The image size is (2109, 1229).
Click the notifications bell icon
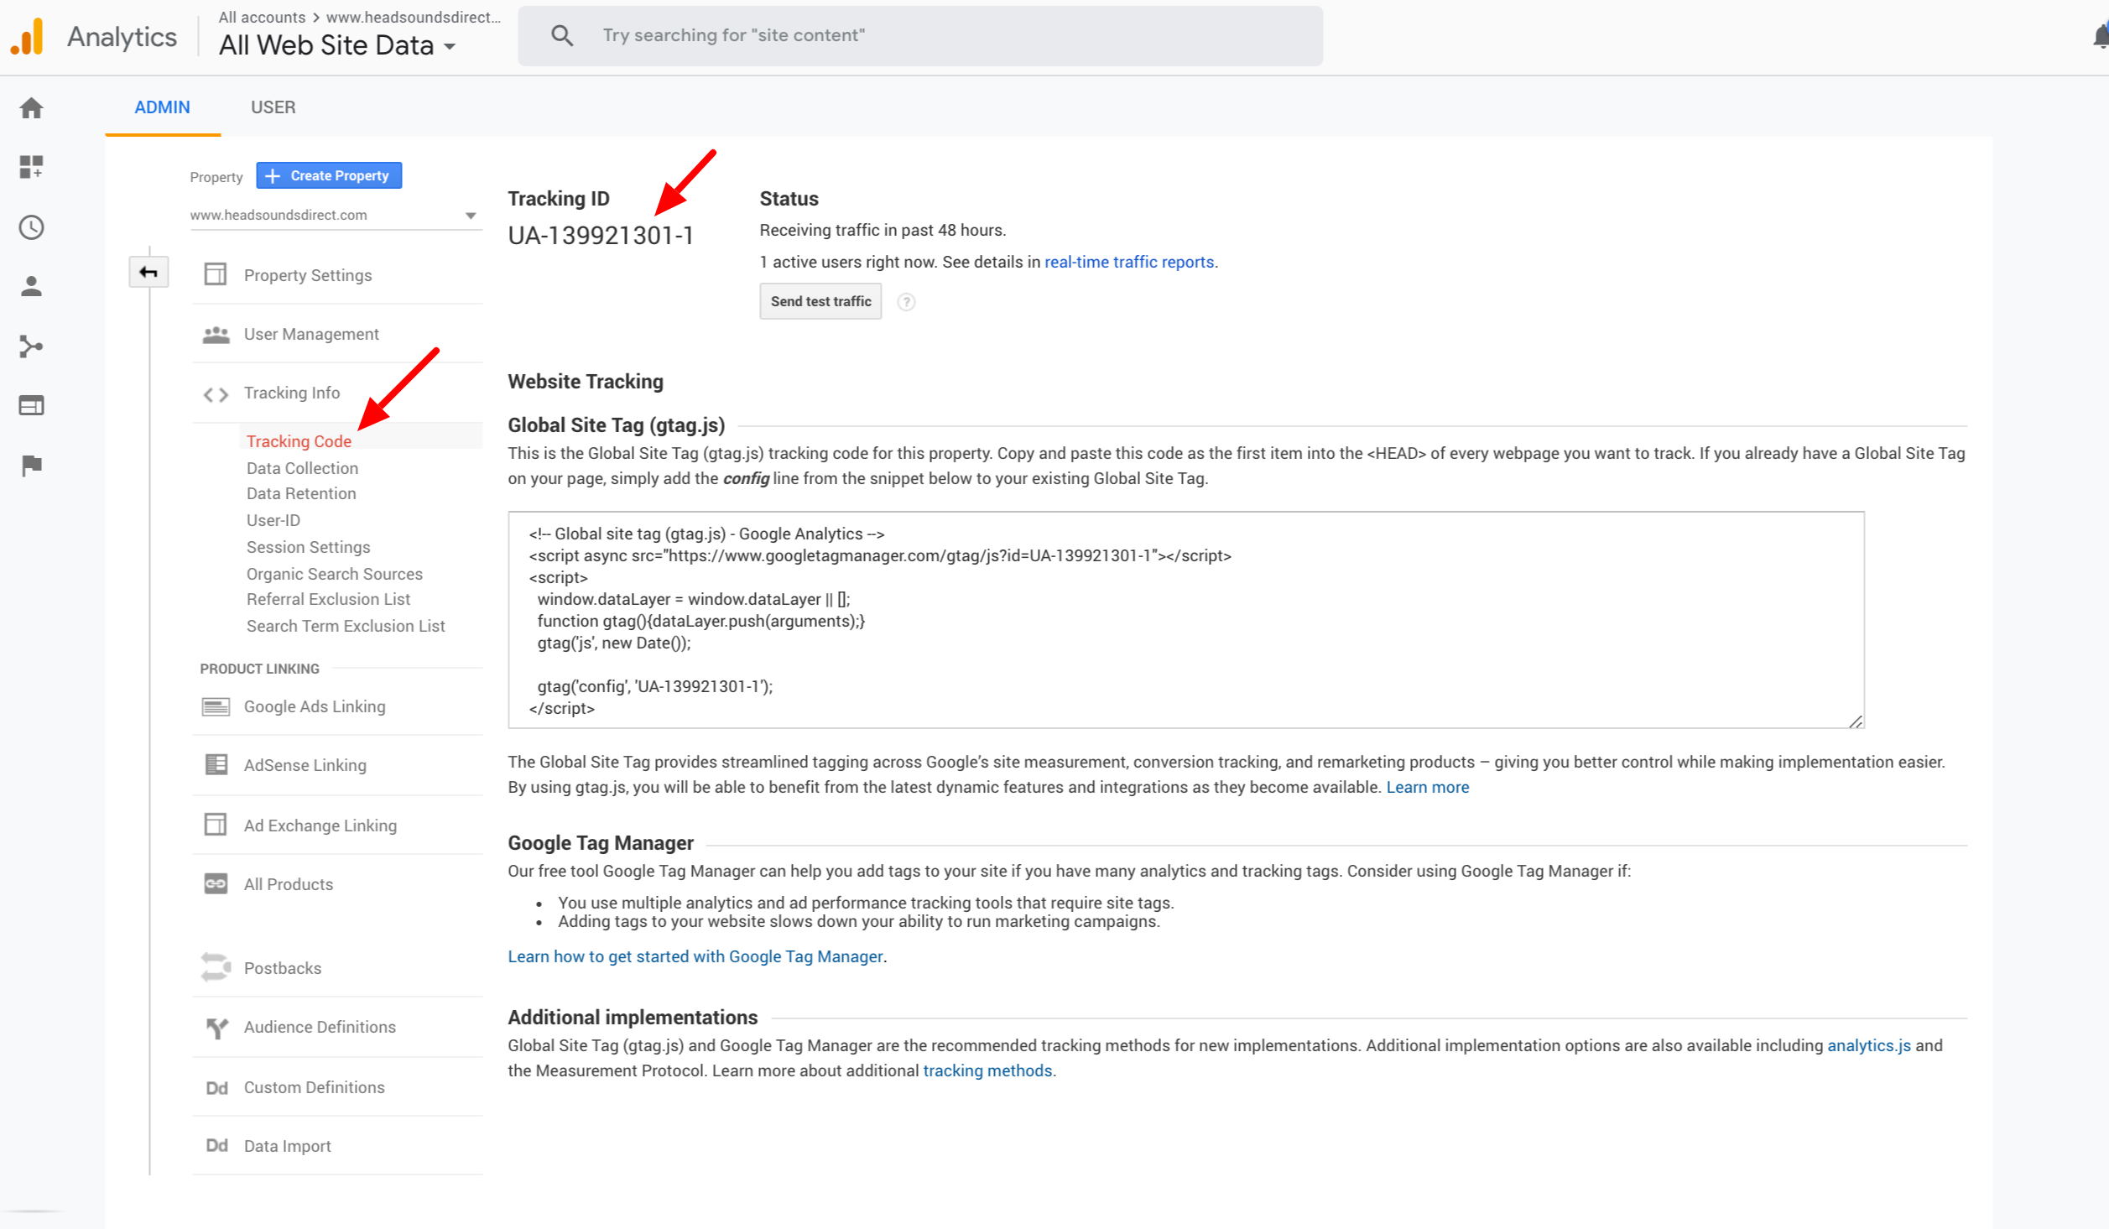point(2100,36)
